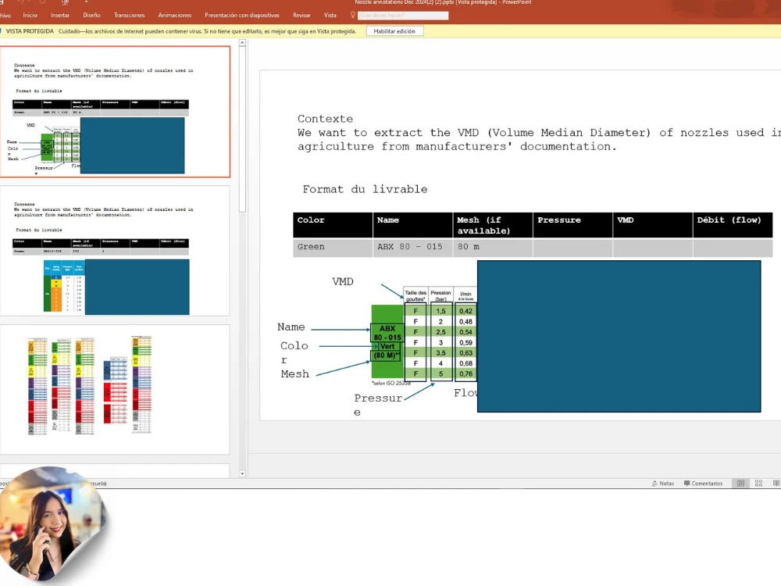Click the green 'ABX 80 - 015' nozzle box

coord(387,333)
